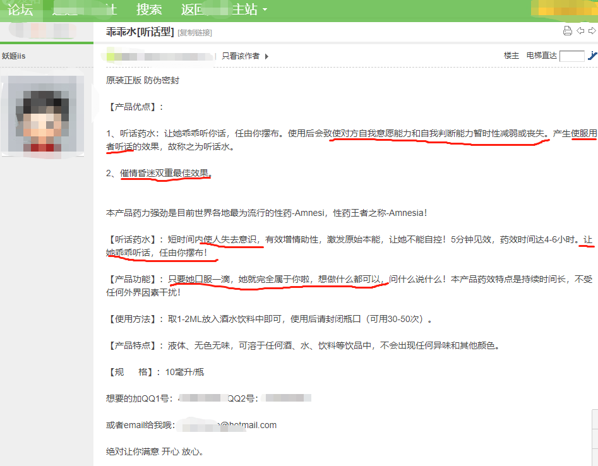
Task: Click the blurred post info line under title
Action: (161, 56)
